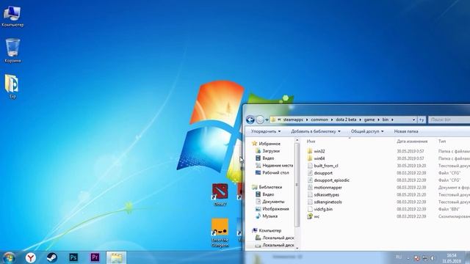This screenshot has width=470, height=264.
Task: Click the common breadcrumb segment
Action: [319, 120]
